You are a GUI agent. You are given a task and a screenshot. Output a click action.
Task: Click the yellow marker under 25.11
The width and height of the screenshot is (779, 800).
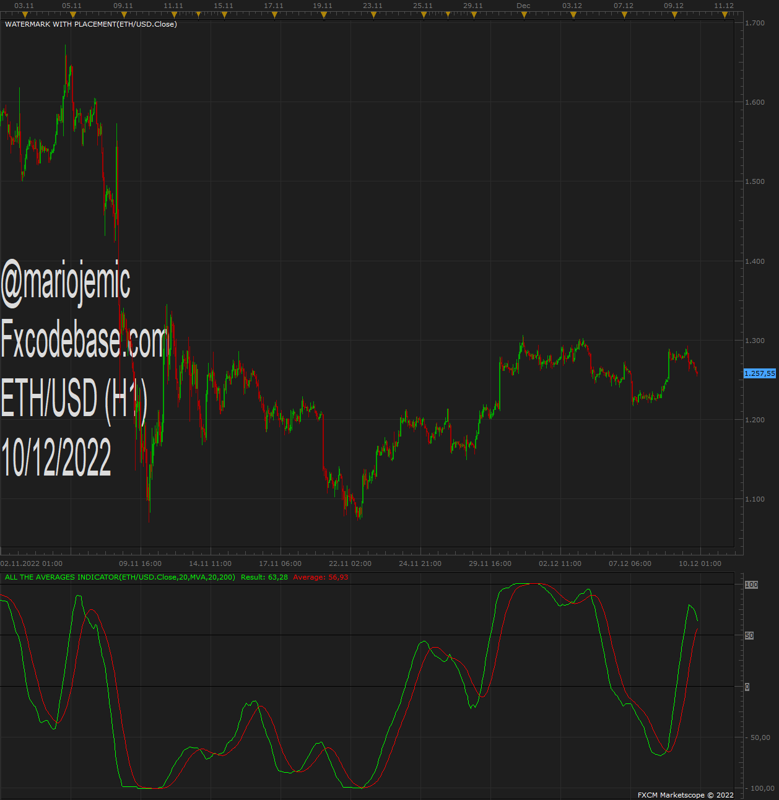click(x=424, y=15)
